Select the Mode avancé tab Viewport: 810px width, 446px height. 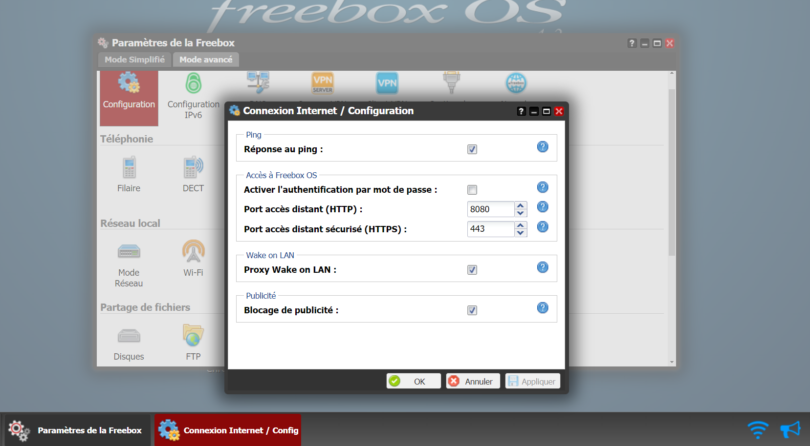coord(206,60)
